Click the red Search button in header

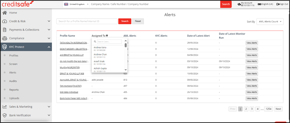point(226,4)
